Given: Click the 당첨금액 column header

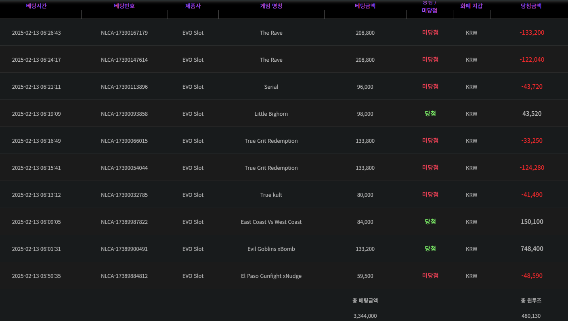Looking at the screenshot, I should [531, 6].
